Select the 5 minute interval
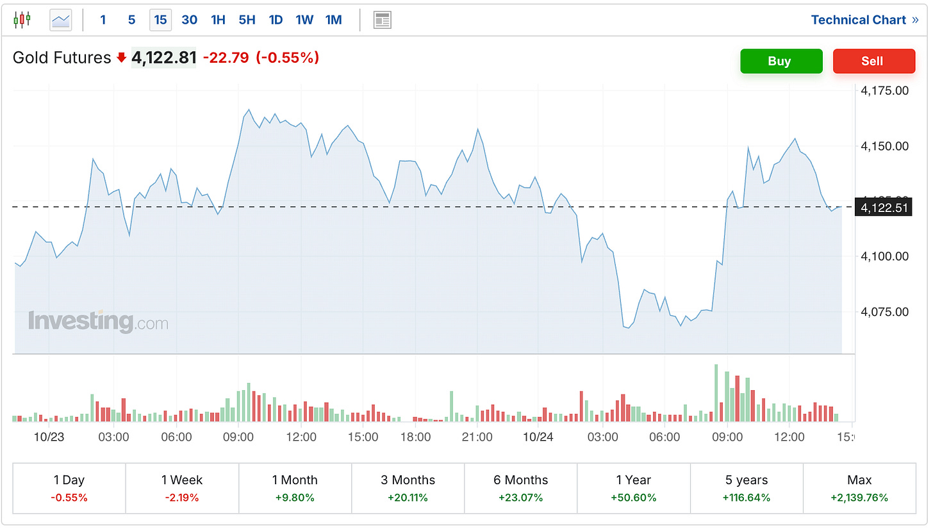 [x=131, y=20]
